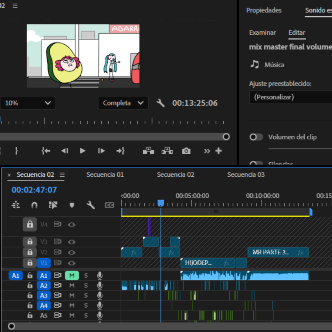
Task: Open Program monitor panel menu
Action: [x=15, y=6]
